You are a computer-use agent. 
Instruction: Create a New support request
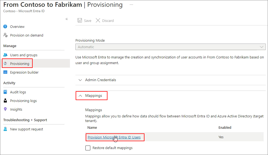26,129
